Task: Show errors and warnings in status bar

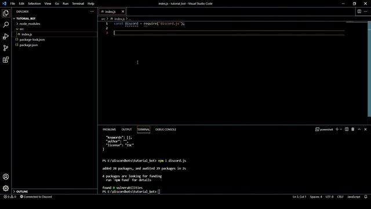Action: pyautogui.click(x=10, y=197)
